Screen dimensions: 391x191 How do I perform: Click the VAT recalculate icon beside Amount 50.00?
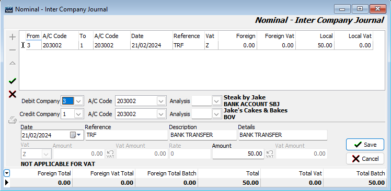[x=270, y=154]
